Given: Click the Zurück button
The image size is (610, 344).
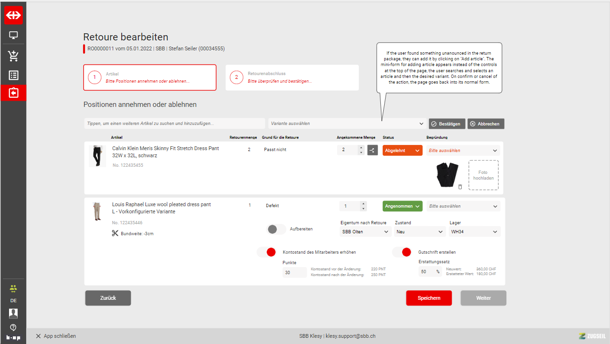Looking at the screenshot, I should [x=108, y=298].
